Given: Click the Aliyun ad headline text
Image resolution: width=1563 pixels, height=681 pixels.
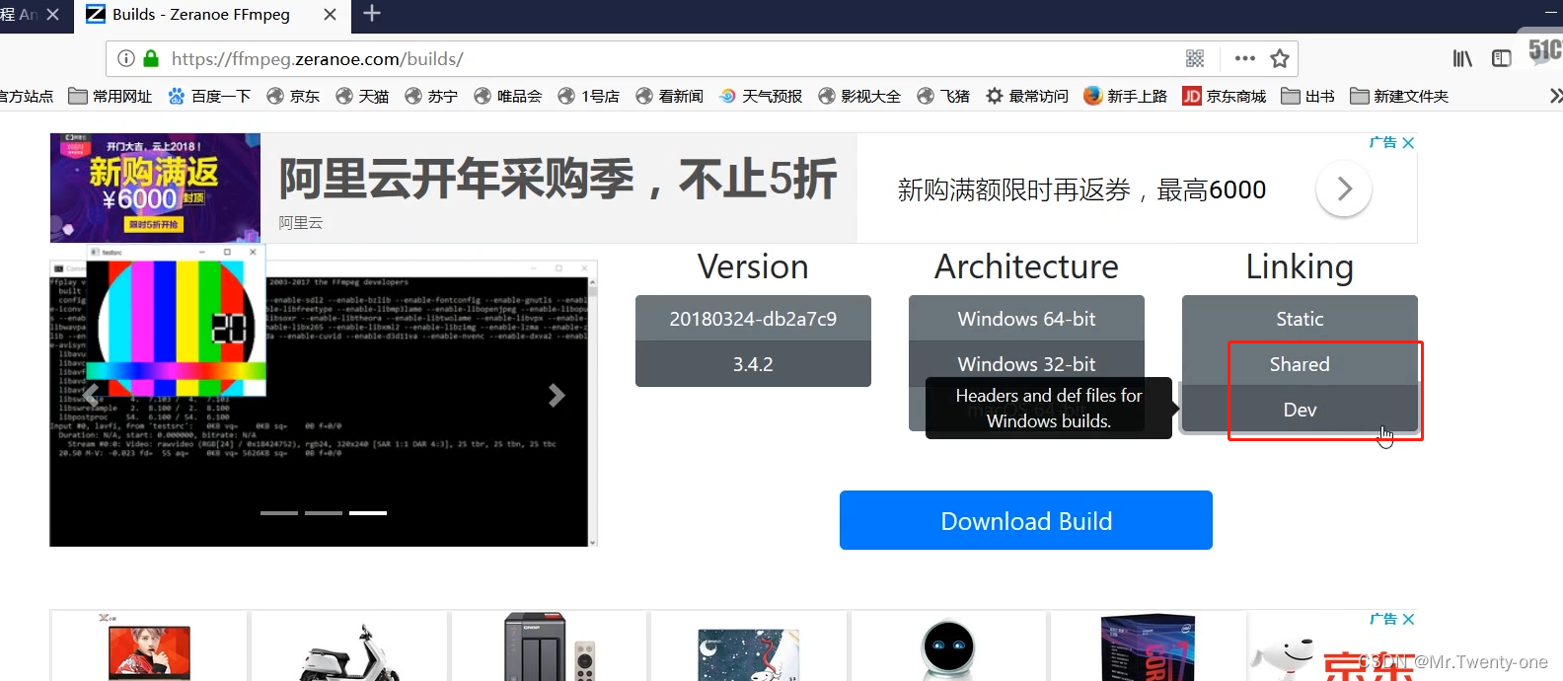Looking at the screenshot, I should point(558,180).
